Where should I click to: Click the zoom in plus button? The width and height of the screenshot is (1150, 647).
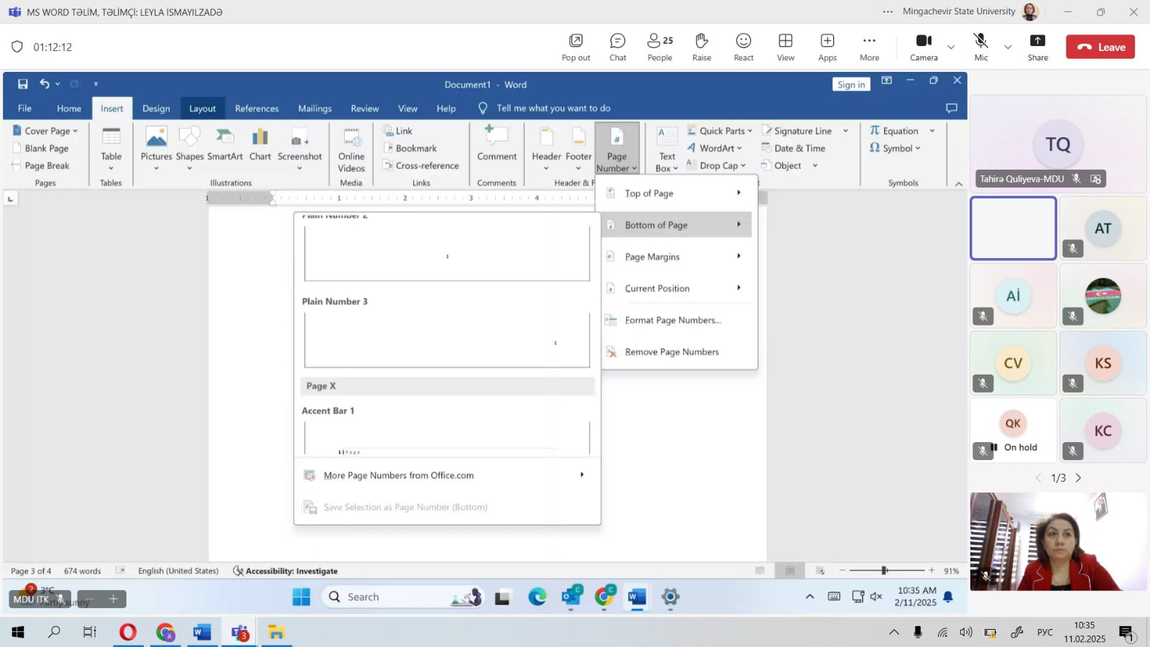point(931,570)
